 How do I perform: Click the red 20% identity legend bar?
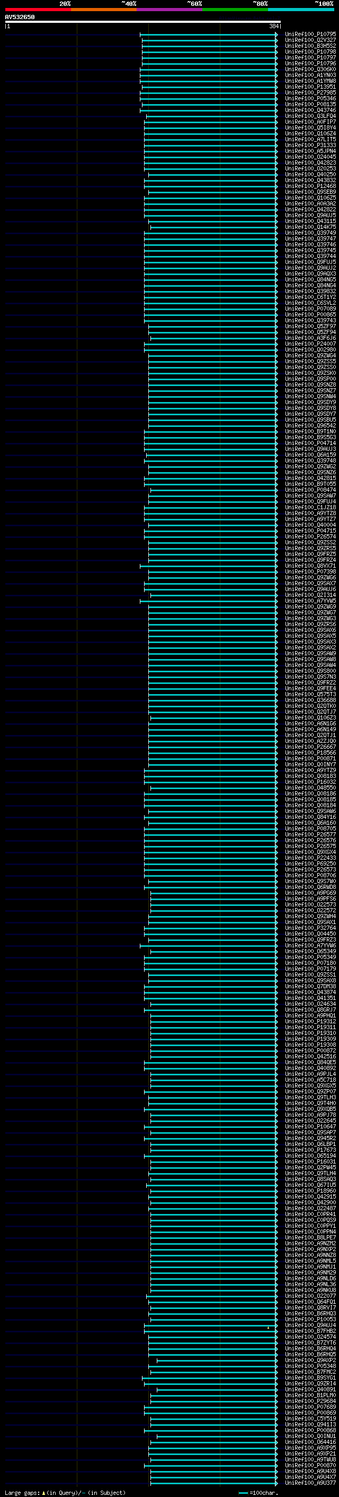38,10
